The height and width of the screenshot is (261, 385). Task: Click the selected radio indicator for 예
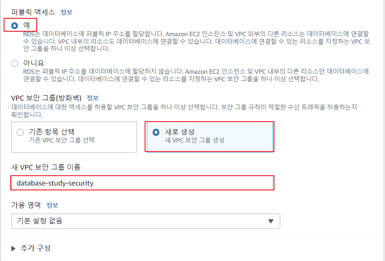pos(14,25)
